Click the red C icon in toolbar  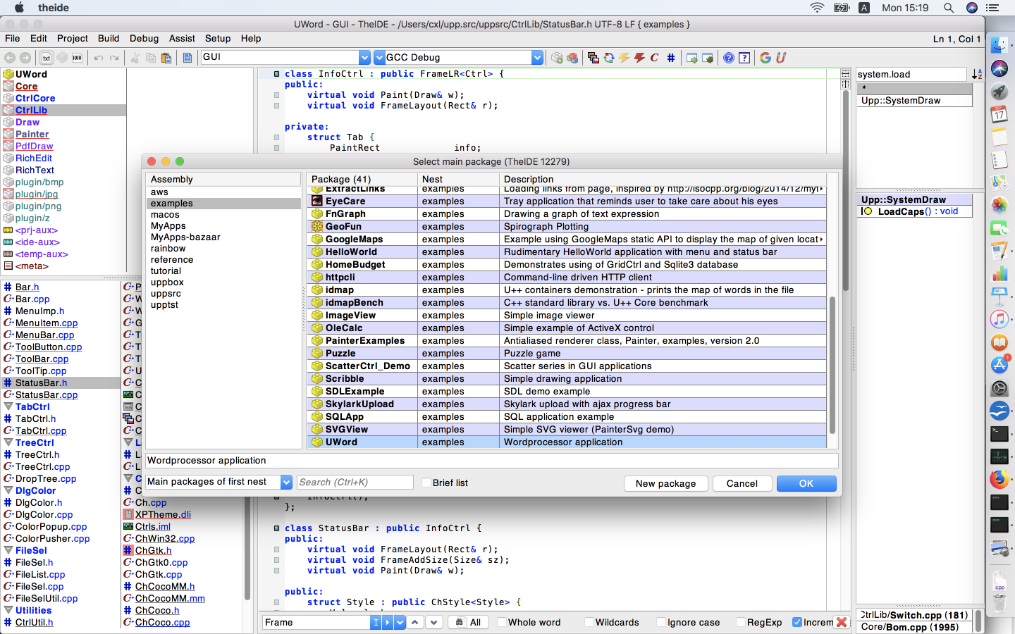pos(655,58)
